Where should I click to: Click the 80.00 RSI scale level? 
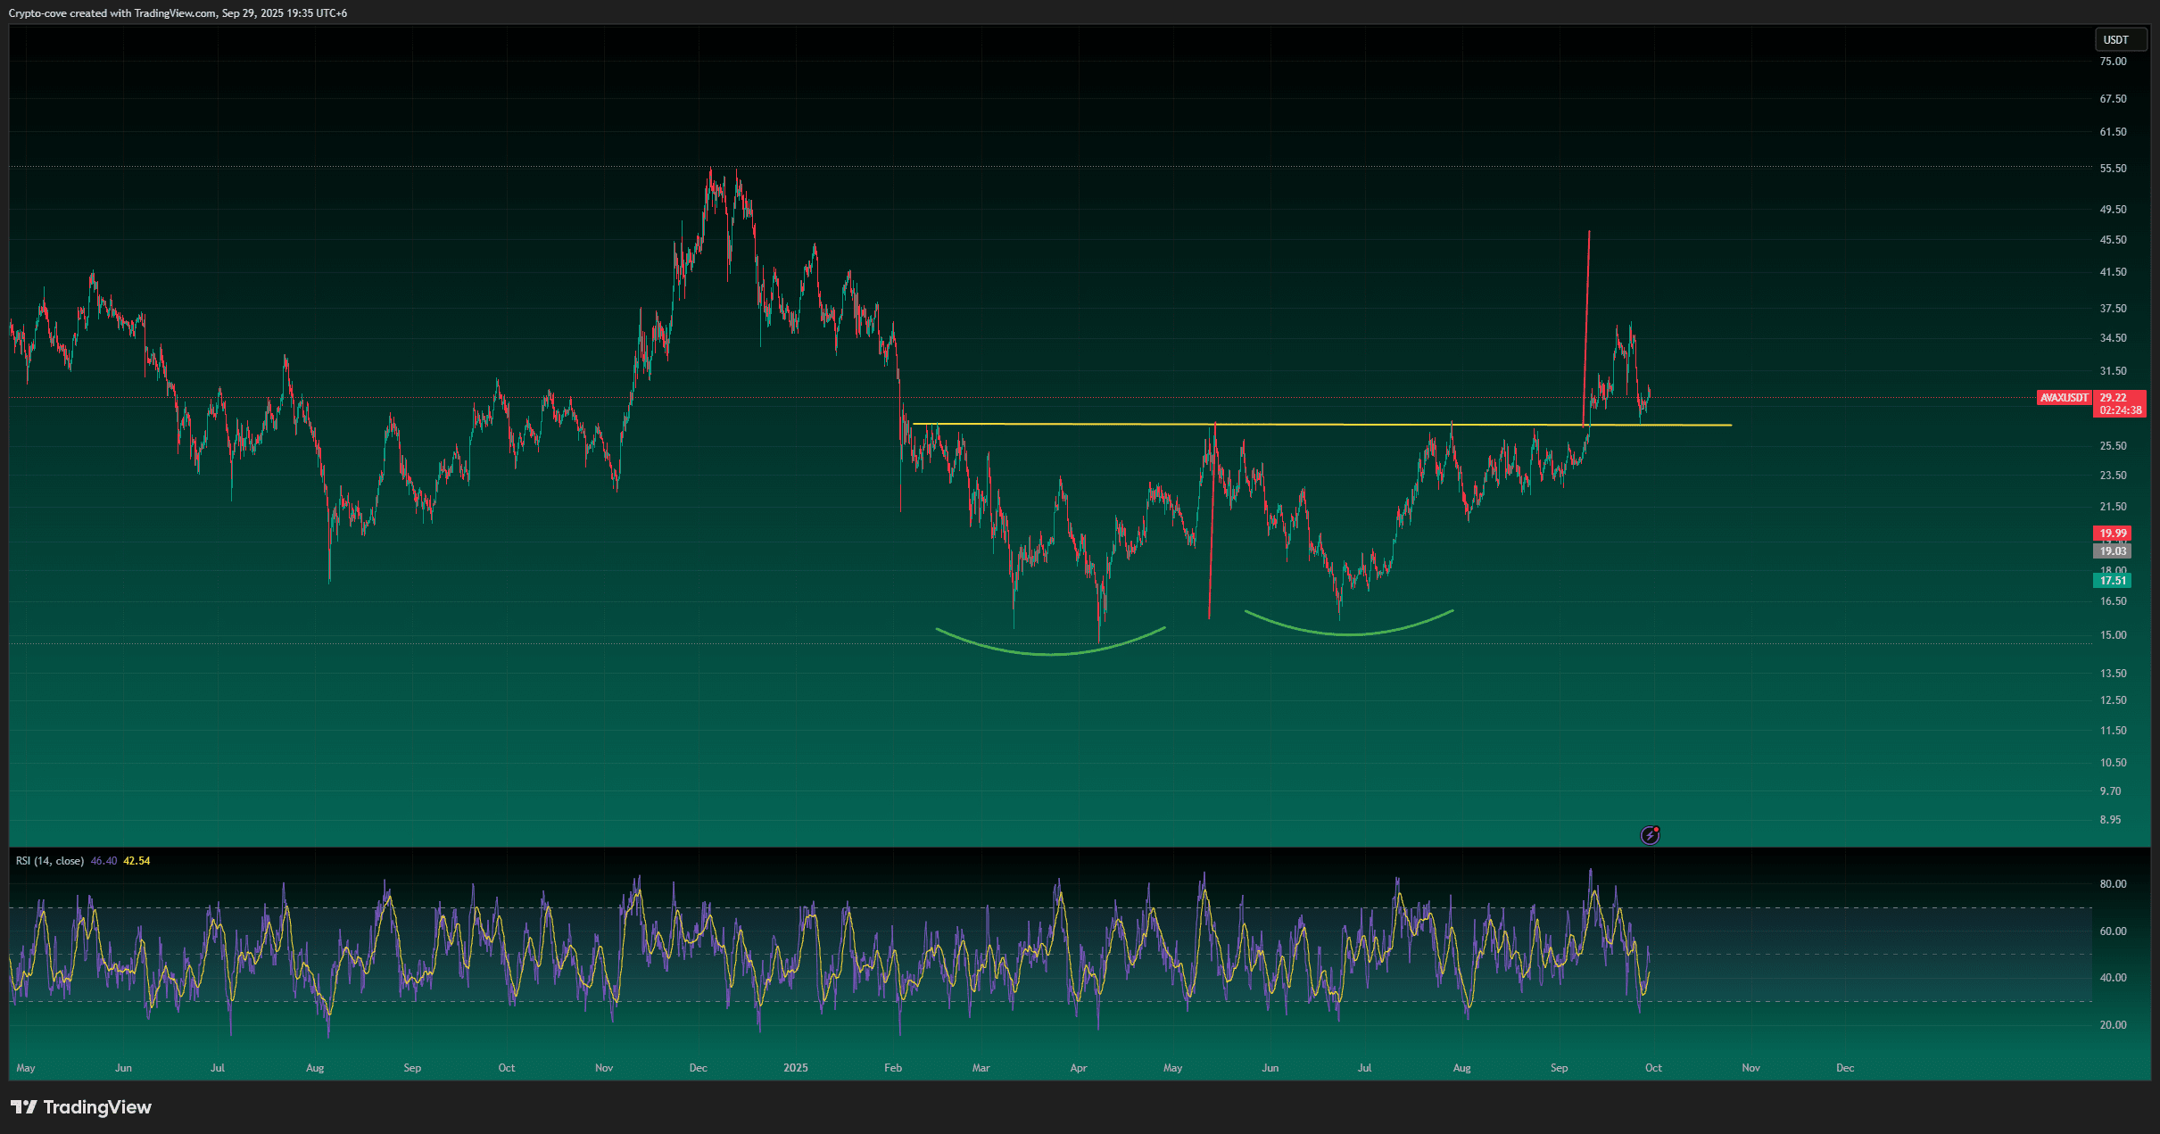pyautogui.click(x=2112, y=884)
